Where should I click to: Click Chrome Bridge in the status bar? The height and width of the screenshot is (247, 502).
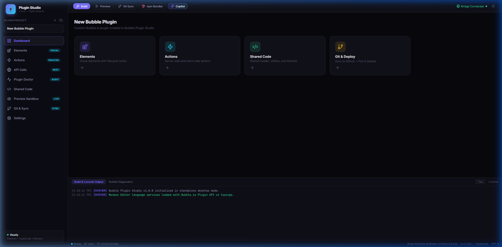[x=108, y=244]
